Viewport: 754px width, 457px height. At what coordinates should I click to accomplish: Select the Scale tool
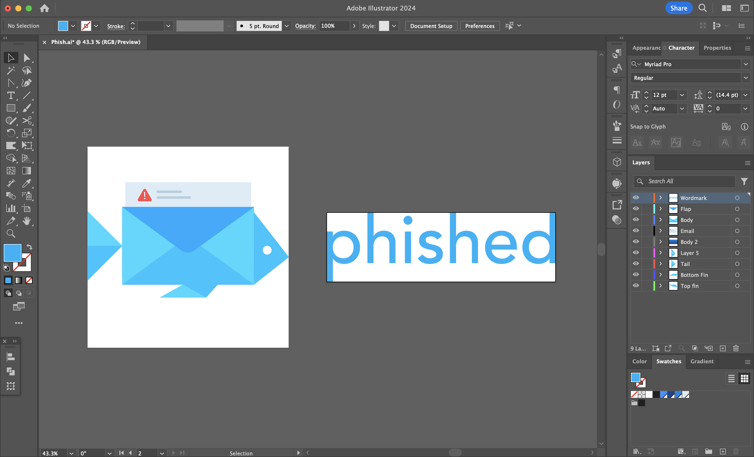pyautogui.click(x=27, y=133)
